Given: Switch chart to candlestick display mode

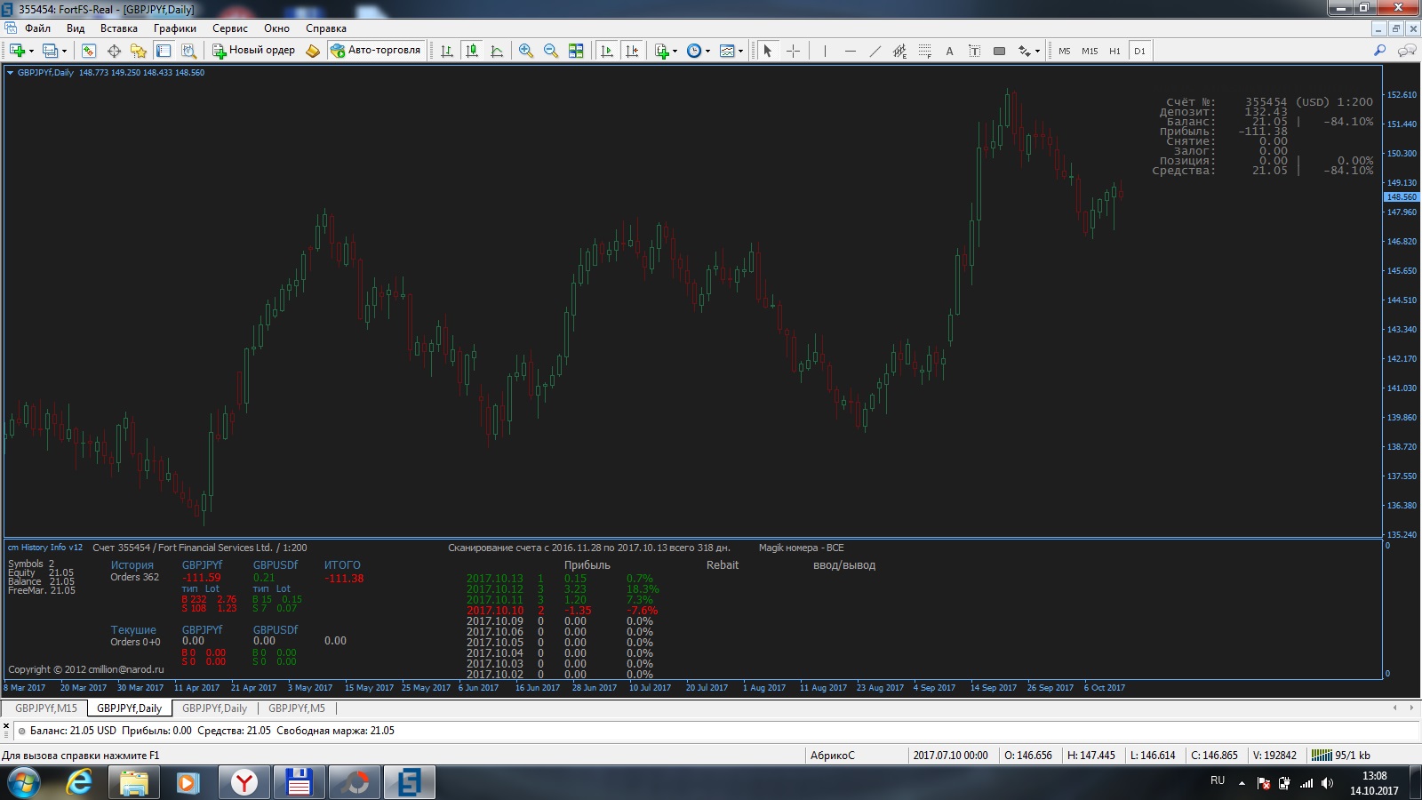Looking at the screenshot, I should click(472, 51).
